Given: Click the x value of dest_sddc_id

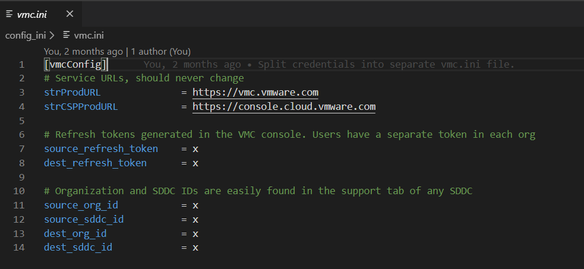Looking at the screenshot, I should [x=195, y=247].
